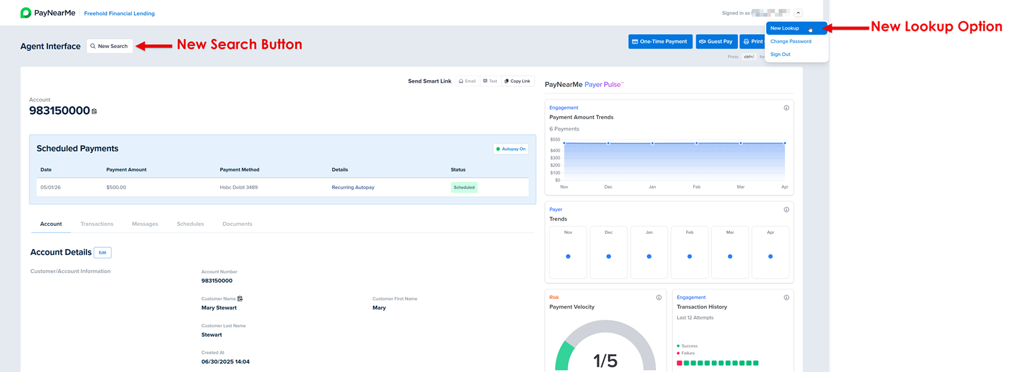Viewport: 1009px width, 372px height.
Task: Click the $500.00 payment amount cell
Action: (x=116, y=187)
